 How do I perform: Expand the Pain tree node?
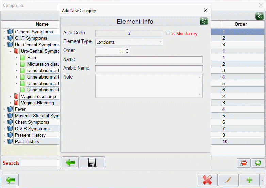(16, 57)
